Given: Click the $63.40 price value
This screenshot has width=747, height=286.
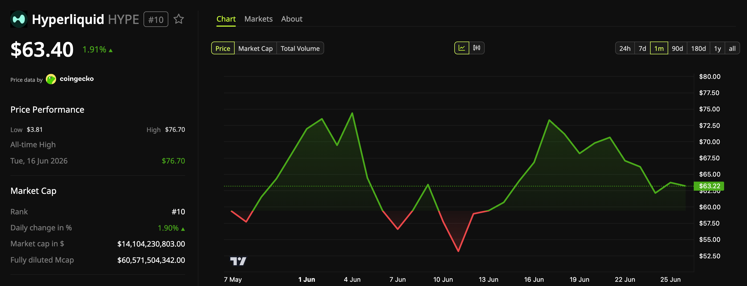Looking at the screenshot, I should (x=42, y=49).
